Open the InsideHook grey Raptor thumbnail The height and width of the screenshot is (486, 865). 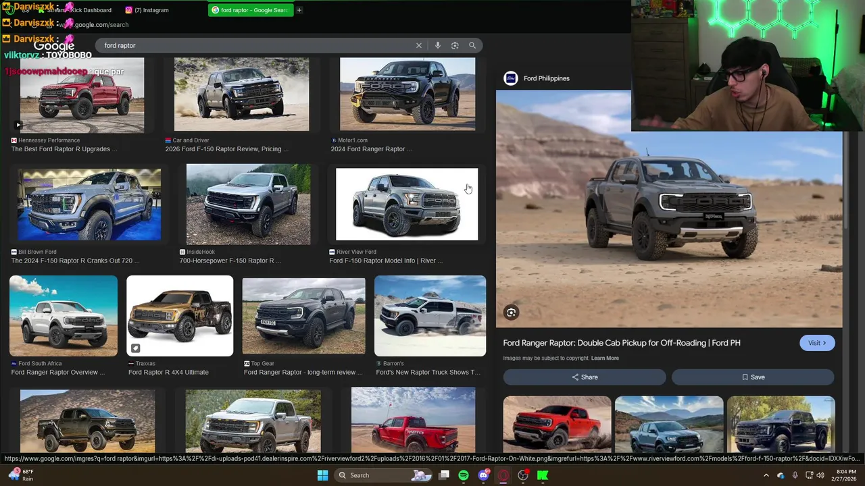click(x=249, y=205)
